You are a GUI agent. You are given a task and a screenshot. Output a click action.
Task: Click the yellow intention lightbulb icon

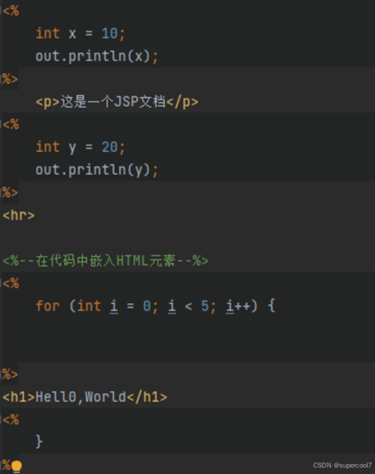click(x=17, y=466)
